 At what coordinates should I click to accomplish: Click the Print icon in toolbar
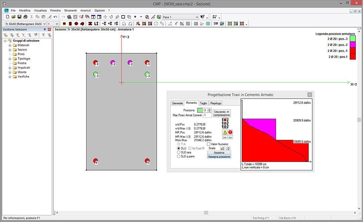(25, 17)
